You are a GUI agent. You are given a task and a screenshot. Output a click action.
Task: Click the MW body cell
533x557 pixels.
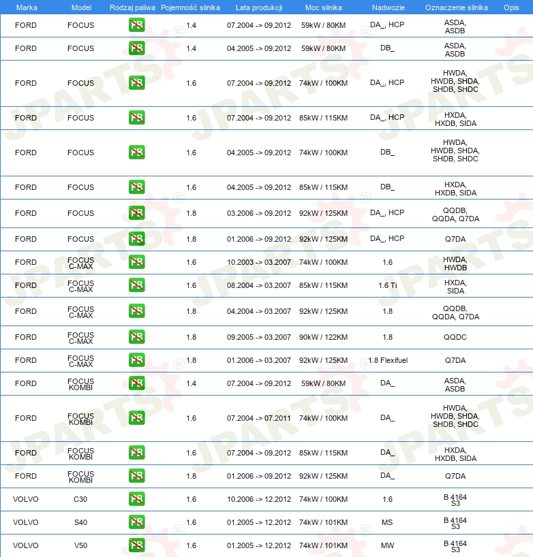(x=387, y=545)
